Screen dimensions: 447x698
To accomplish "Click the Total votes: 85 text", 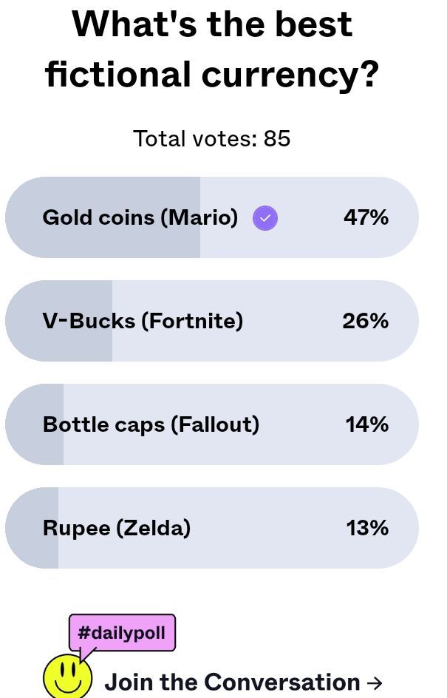I will tap(212, 138).
